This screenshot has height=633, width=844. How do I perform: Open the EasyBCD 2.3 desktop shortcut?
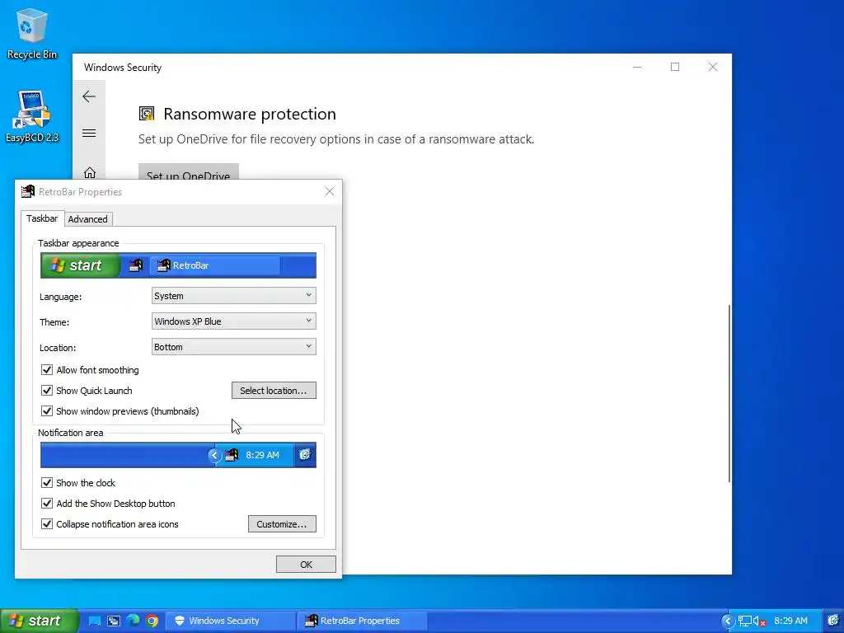[x=32, y=116]
